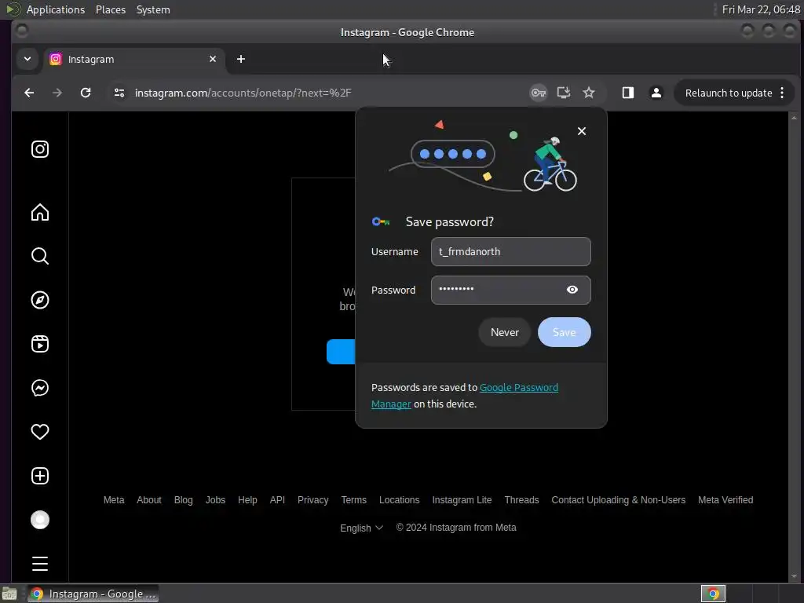This screenshot has width=804, height=603.
Task: Open Notifications heart icon
Action: click(x=40, y=432)
